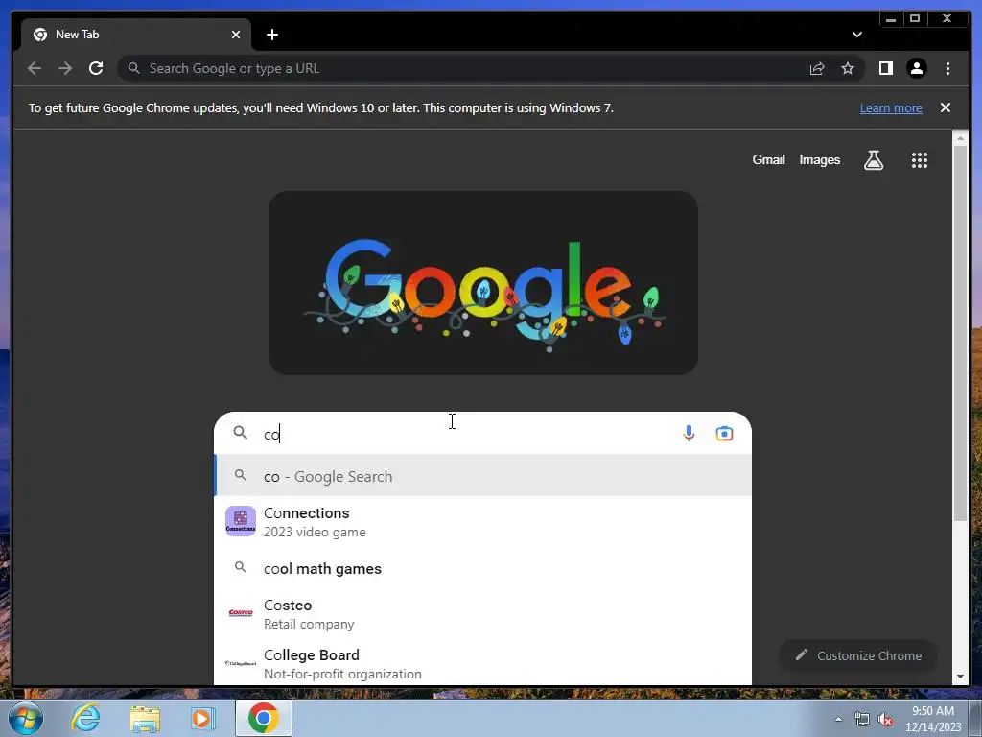The height and width of the screenshot is (737, 982).
Task: Close the New Tab tab
Action: pos(236,35)
